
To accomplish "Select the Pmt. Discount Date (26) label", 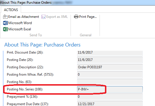I will pos(25,52).
